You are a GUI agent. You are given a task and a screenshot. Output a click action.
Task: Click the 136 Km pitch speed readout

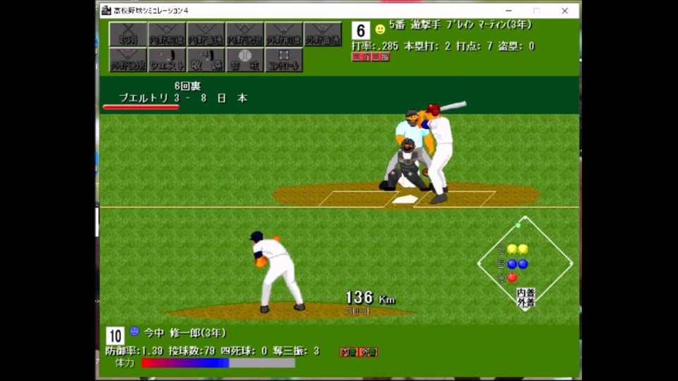(370, 298)
